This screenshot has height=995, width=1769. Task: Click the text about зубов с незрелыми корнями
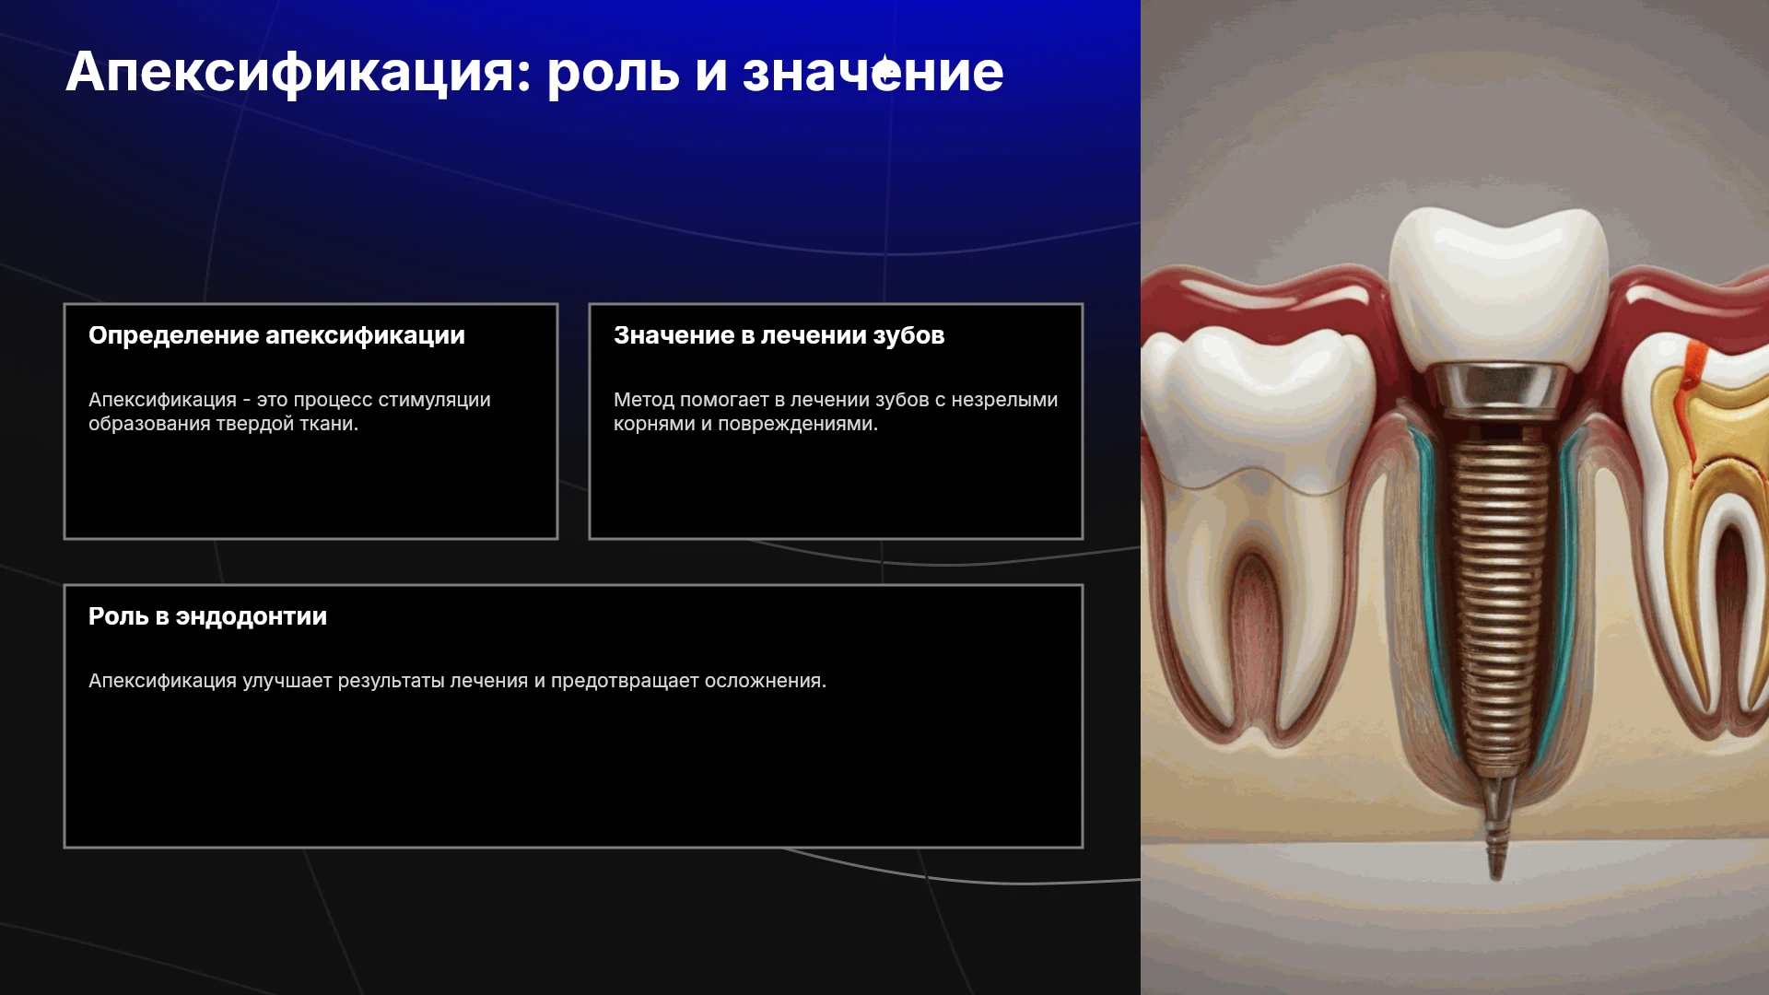836,412
